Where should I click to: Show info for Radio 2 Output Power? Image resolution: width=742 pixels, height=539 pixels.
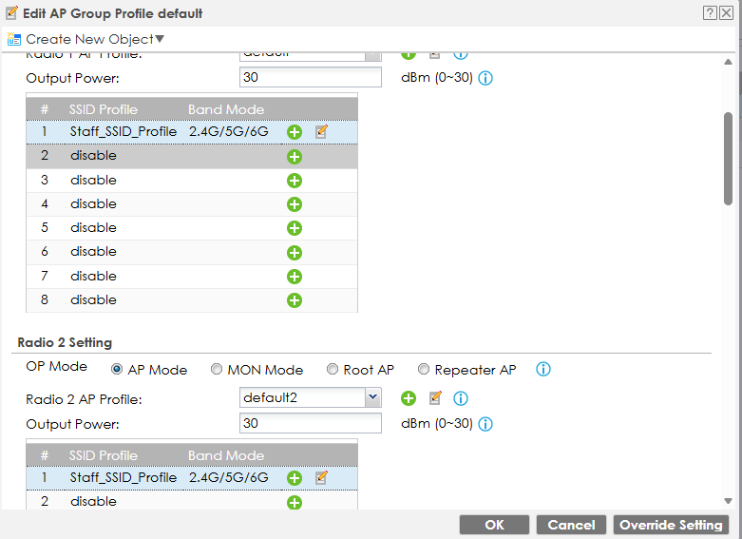tap(485, 424)
